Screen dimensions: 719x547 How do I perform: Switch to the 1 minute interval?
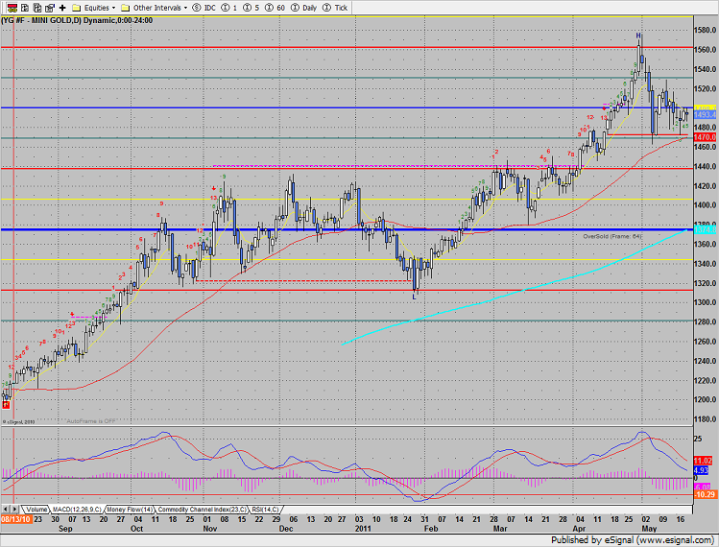[229, 8]
